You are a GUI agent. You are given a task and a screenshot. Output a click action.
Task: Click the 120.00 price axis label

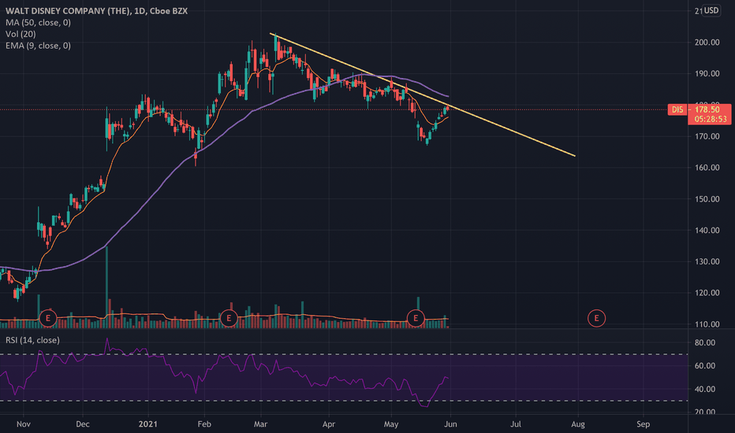[707, 293]
